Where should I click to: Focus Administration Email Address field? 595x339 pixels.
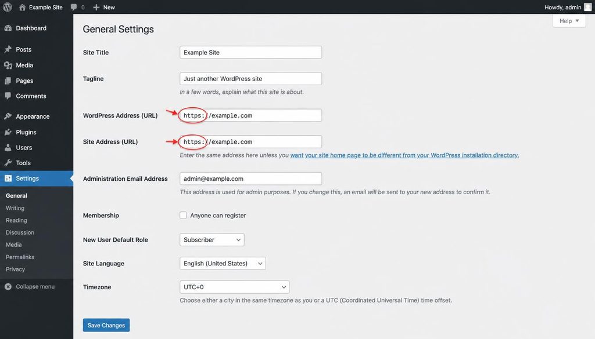click(251, 178)
